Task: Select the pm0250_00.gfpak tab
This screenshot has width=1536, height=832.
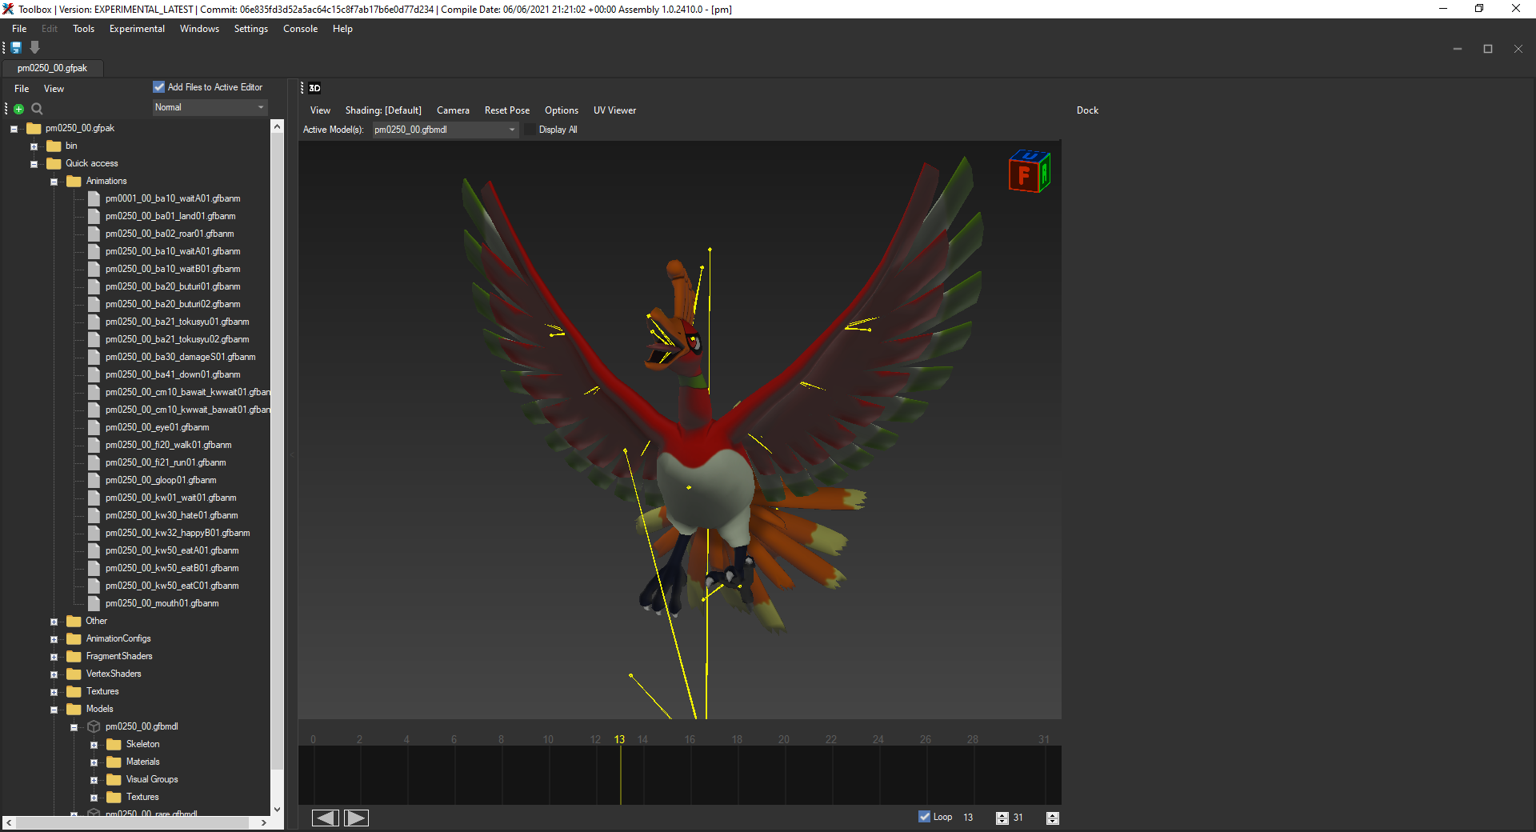Action: tap(52, 68)
